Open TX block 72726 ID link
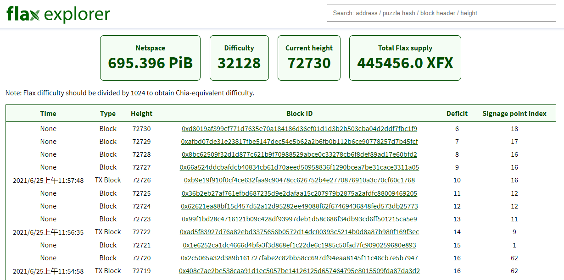 299,180
